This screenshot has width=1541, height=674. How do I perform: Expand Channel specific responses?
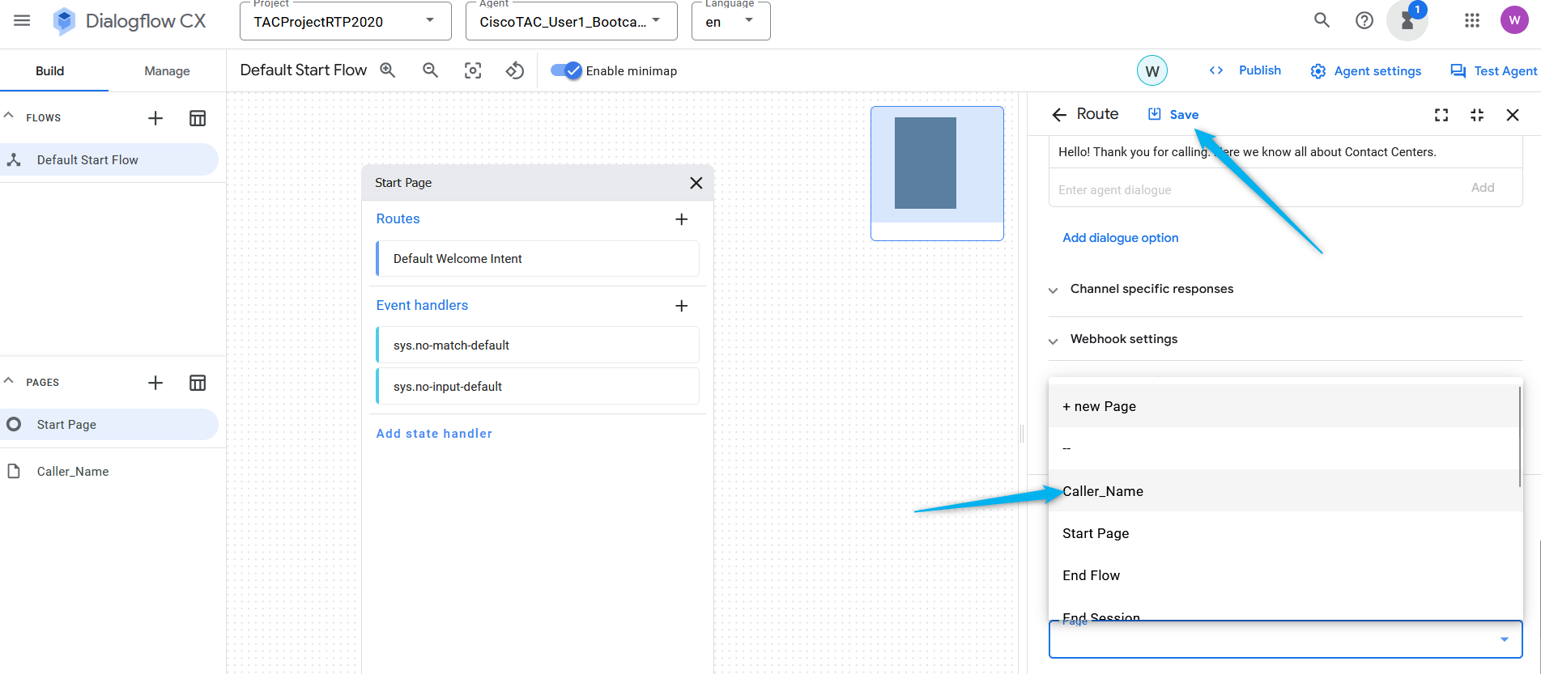click(1151, 289)
